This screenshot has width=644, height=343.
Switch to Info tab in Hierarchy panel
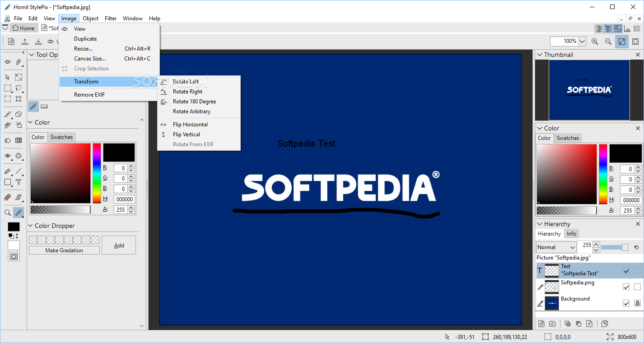click(571, 234)
